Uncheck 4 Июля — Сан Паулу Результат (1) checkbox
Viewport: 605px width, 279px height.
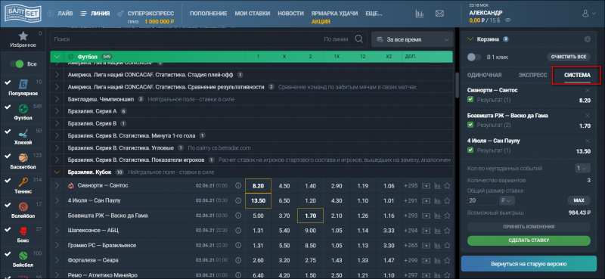tap(470, 150)
